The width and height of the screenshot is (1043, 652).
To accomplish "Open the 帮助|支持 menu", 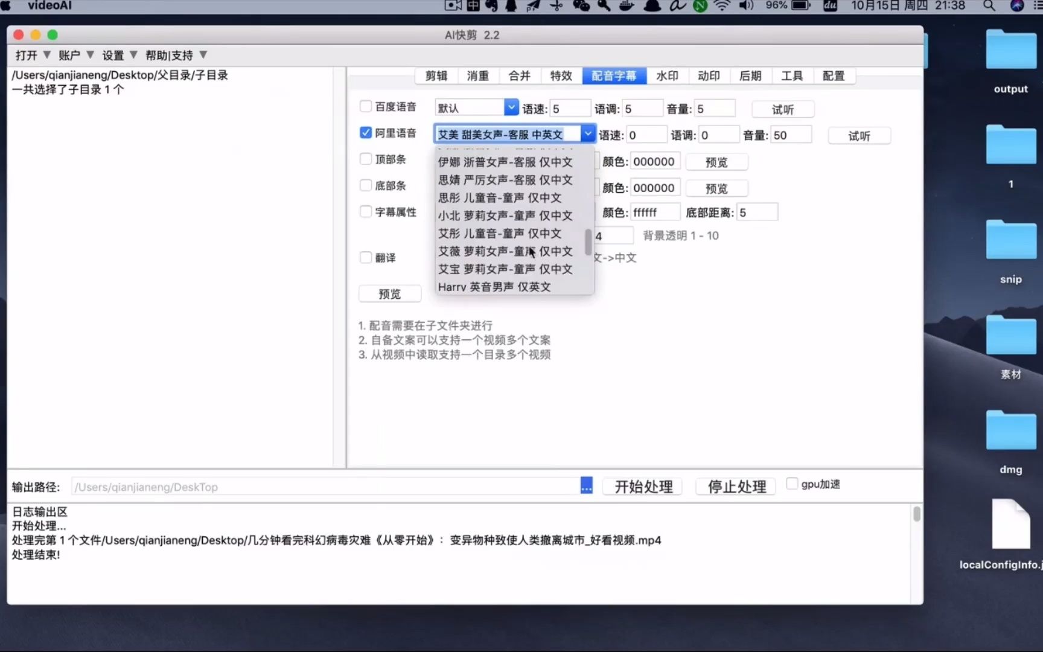I will pos(176,56).
